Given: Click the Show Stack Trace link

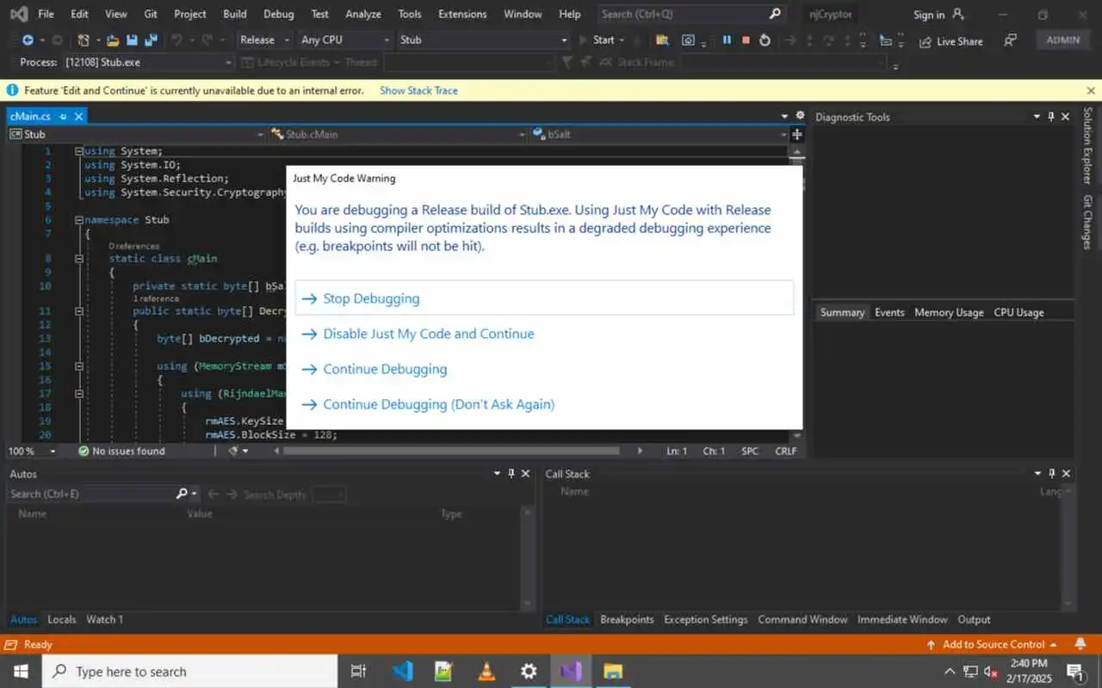Looking at the screenshot, I should [418, 90].
